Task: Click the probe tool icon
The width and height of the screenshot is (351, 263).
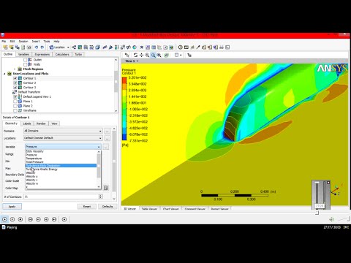Action: 198,47
